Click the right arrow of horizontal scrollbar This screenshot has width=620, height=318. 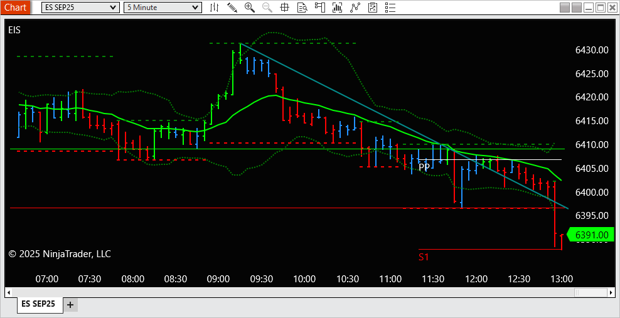(x=612, y=292)
